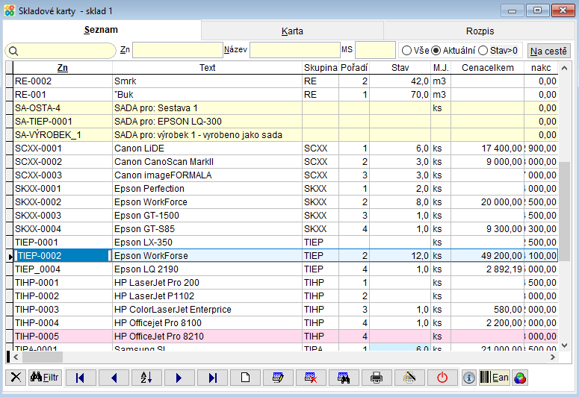Click HP ColorLaserJet Enterprice cell
This screenshot has height=397, width=579.
pyautogui.click(x=207, y=309)
